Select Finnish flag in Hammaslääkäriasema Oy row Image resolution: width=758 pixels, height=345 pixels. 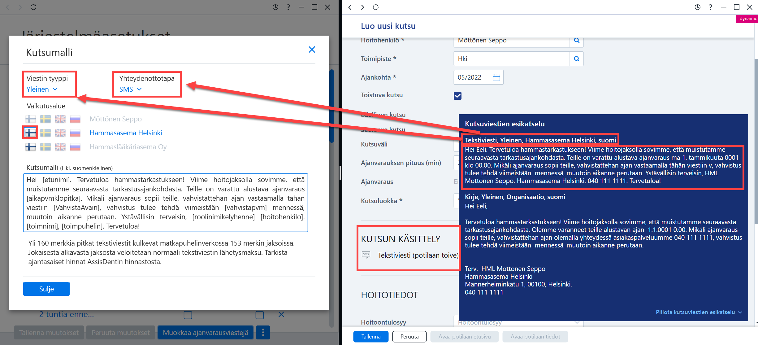point(31,147)
